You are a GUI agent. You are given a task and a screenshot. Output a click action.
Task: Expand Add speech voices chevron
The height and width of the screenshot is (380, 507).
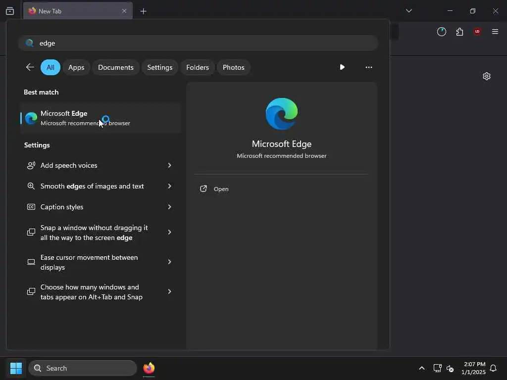[x=169, y=165]
